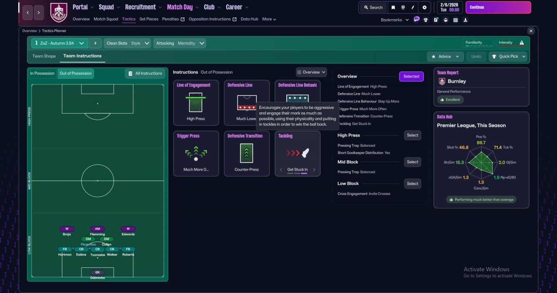This screenshot has width=557, height=293.
Task: Open the Clean Slate Style dropdown
Action: (128, 43)
